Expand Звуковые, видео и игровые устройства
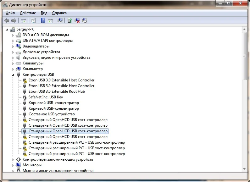250x182 pixels. [13, 58]
